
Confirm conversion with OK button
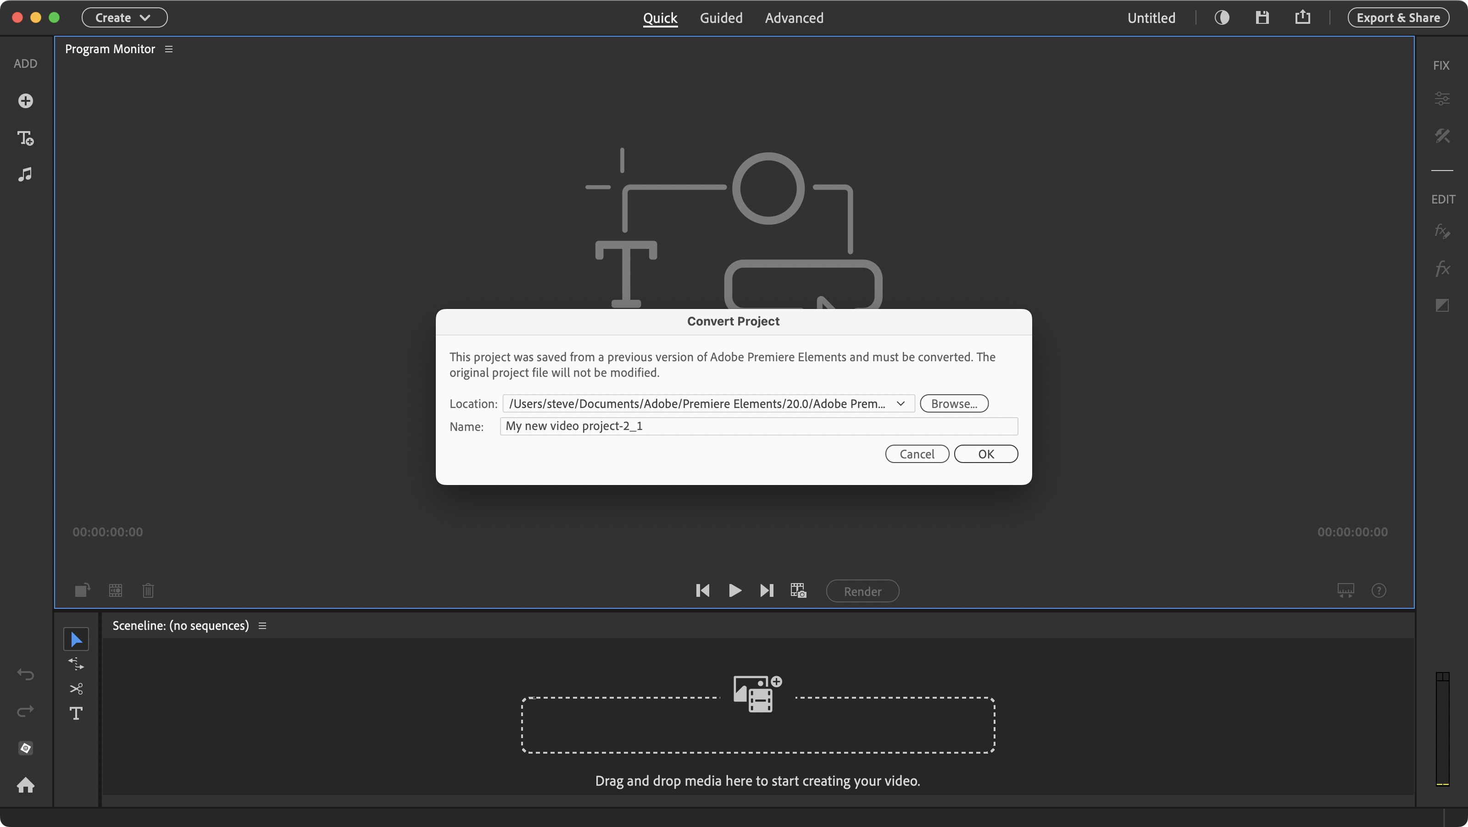pos(986,454)
